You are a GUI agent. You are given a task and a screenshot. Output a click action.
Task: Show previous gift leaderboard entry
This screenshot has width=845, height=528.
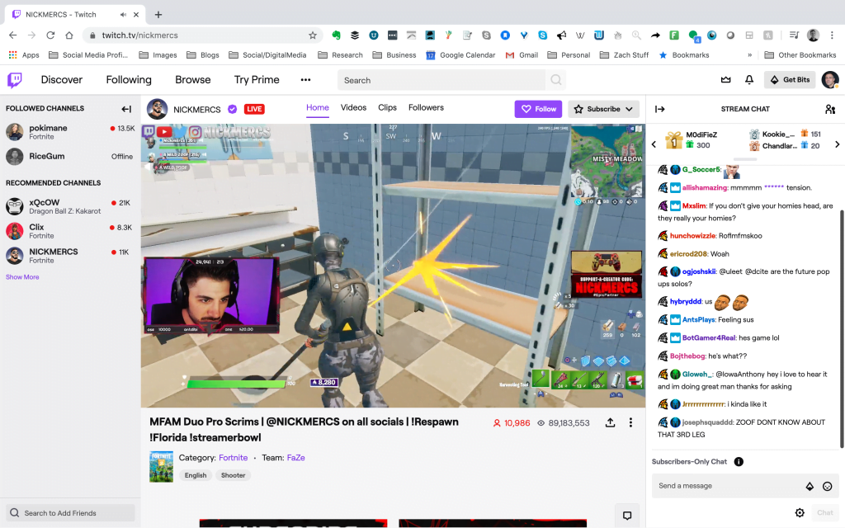(654, 144)
